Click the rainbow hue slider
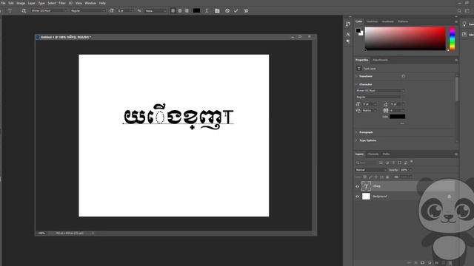 coord(453,38)
